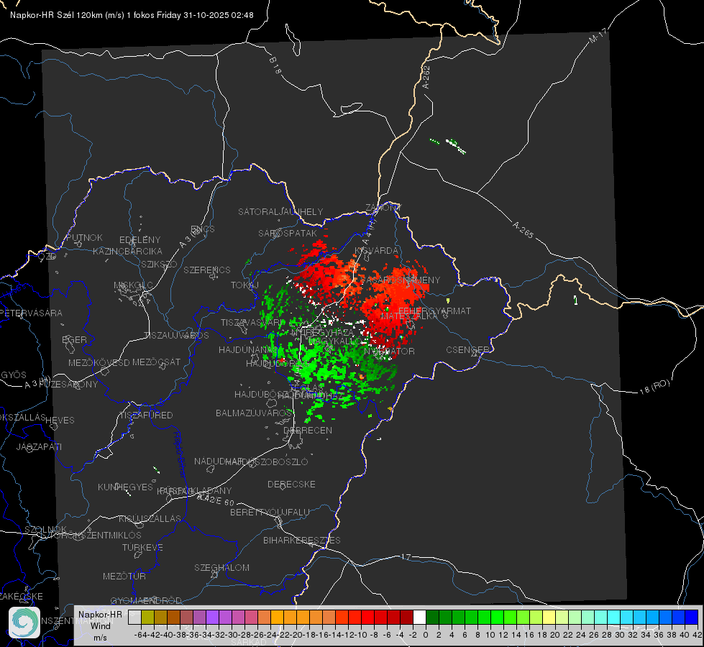This screenshot has height=647, width=704.
Task: Click the ZÁHONY border town label
Action: click(x=383, y=208)
